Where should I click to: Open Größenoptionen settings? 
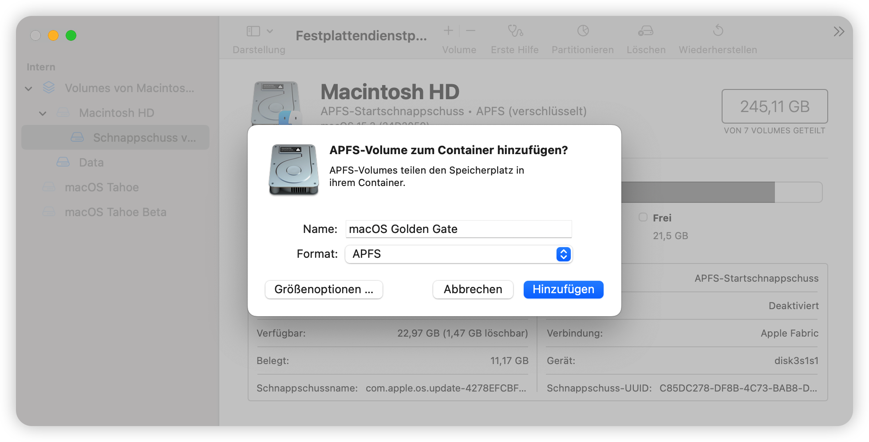coord(324,290)
